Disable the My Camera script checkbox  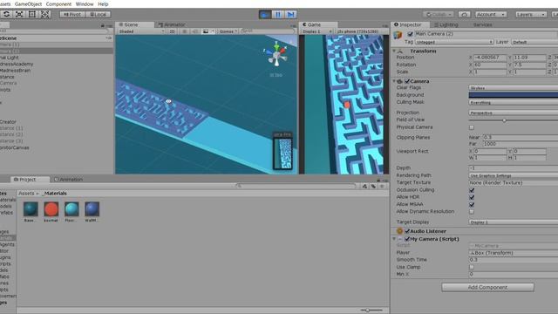(x=407, y=239)
